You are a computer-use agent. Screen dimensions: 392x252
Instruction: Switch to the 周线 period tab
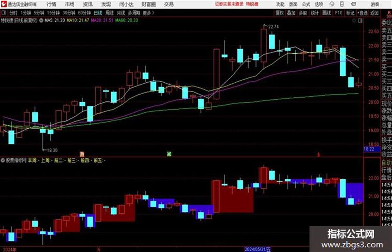point(110,13)
